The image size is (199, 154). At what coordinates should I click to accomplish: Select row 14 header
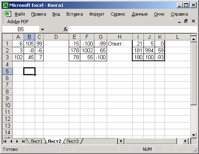[x=8, y=132]
